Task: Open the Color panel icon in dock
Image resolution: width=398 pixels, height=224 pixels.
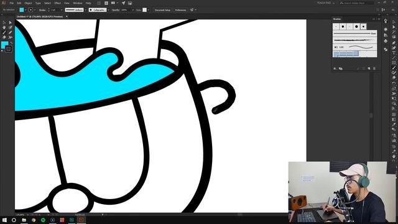Action: point(386,29)
